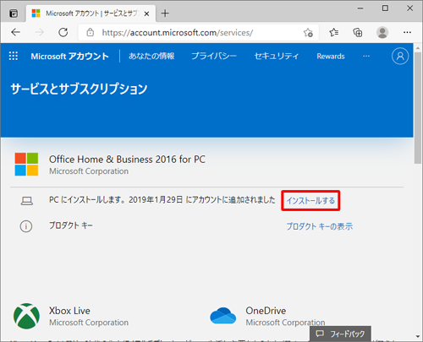
Task: Open the account manager circle icon
Action: click(400, 56)
